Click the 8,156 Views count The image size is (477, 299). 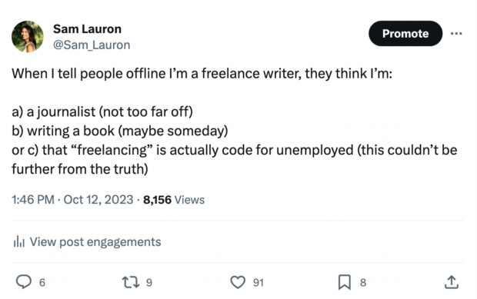click(x=174, y=200)
